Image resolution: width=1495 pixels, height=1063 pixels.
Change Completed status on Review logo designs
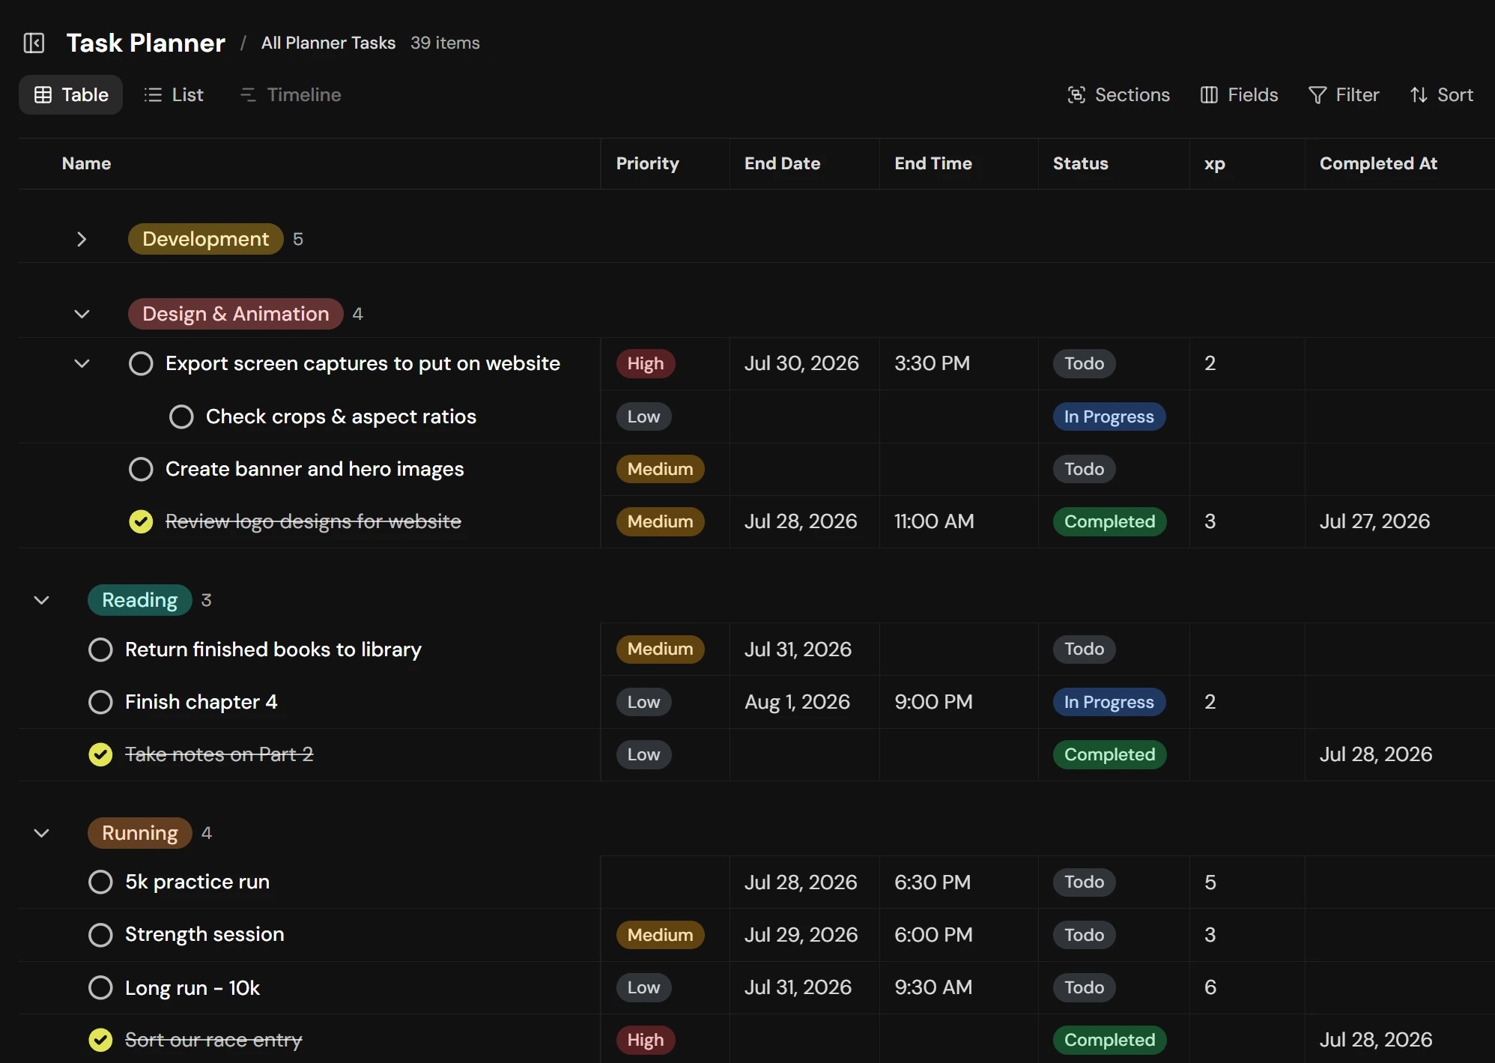(x=1109, y=521)
